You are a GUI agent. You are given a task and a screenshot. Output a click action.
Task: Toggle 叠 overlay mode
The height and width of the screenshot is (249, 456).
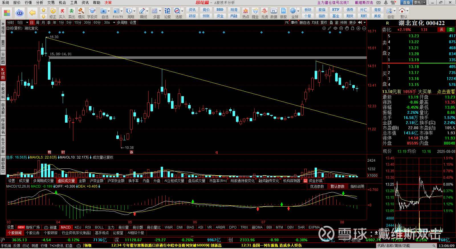tap(331, 22)
